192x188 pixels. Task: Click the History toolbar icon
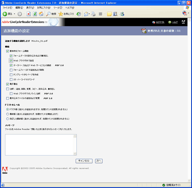point(79,14)
